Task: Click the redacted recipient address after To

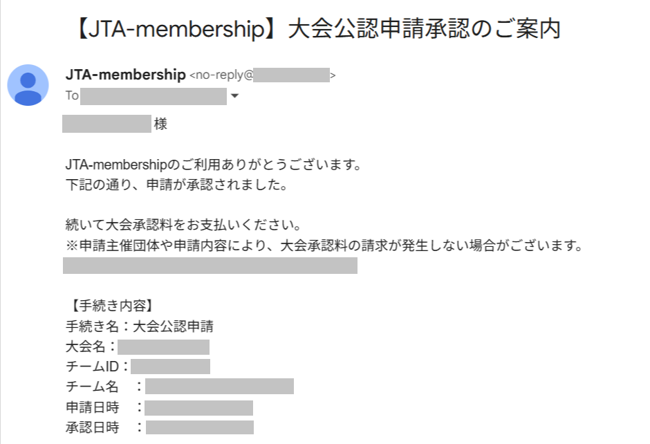Action: click(154, 96)
